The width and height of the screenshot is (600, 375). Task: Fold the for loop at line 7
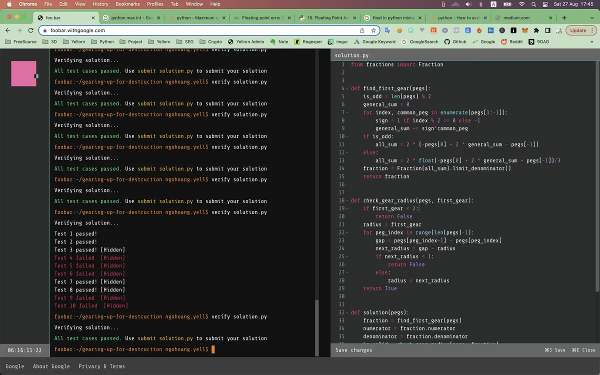[x=346, y=112]
